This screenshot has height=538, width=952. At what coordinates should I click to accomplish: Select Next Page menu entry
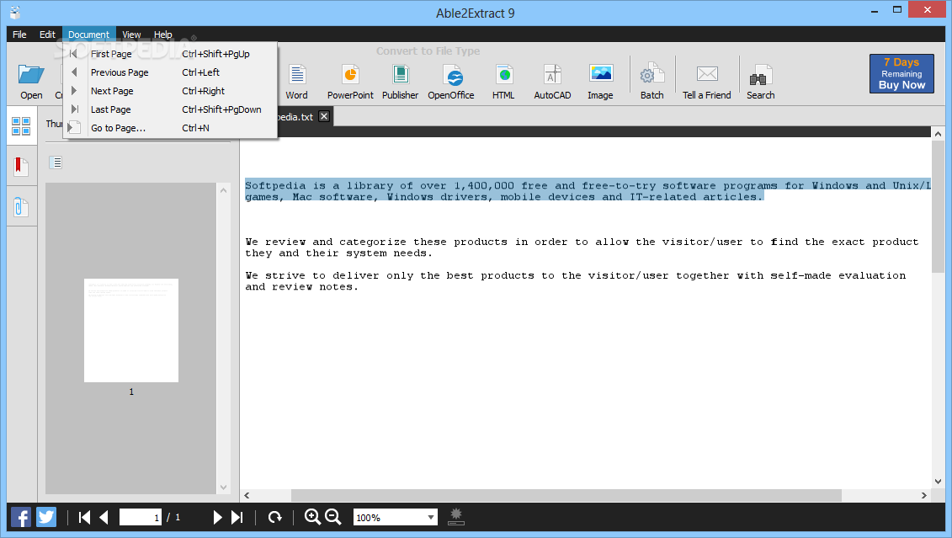[x=171, y=91]
